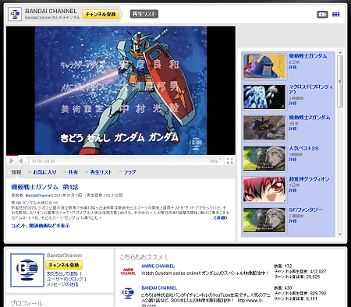351x307 pixels.
Task: Select the お気に入り tab
Action: (x=44, y=172)
